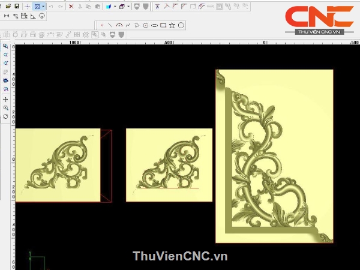Pick the arc drawing tool
Screen dimensions: 360x270
click(119, 25)
